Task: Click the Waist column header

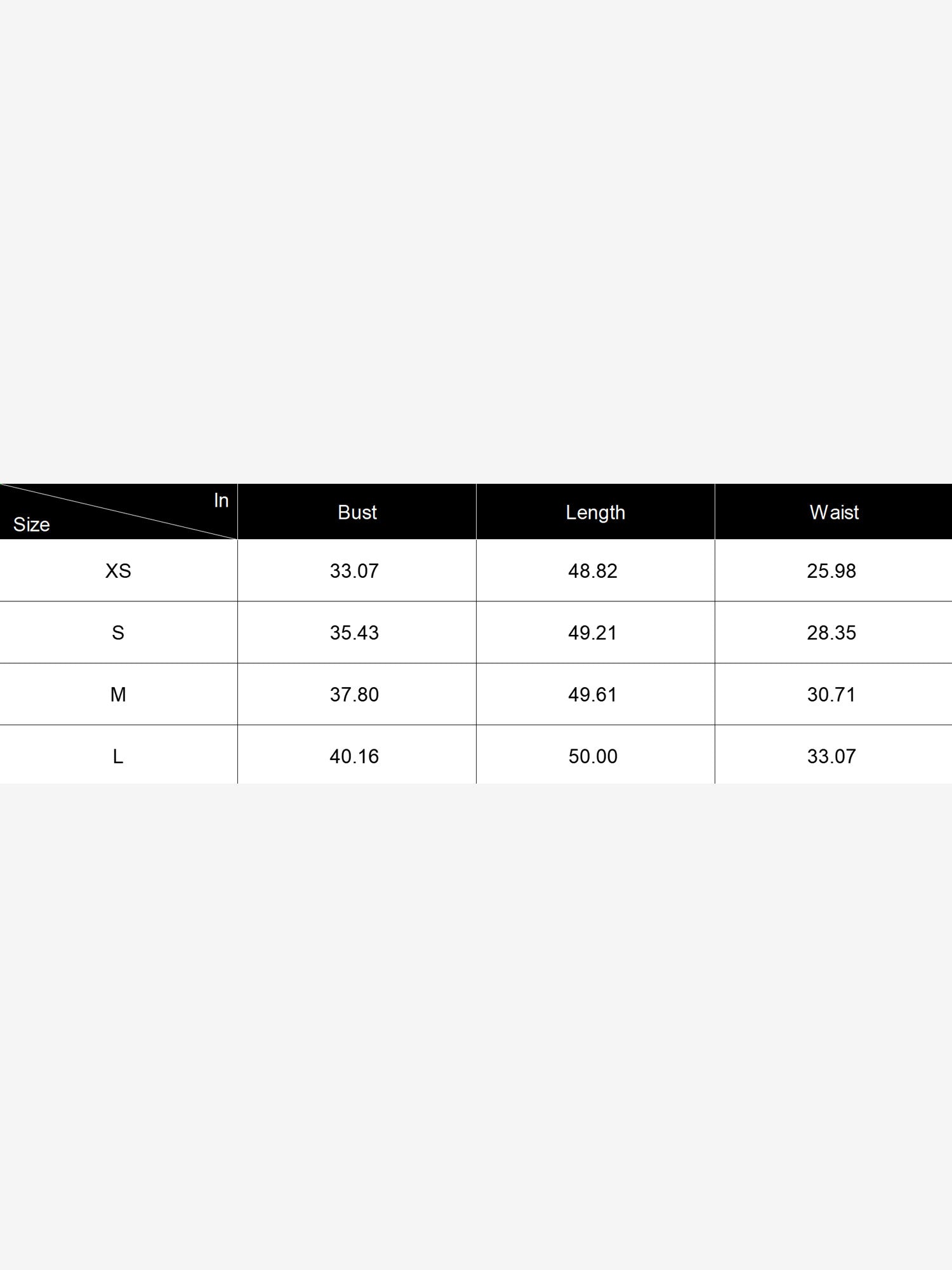Action: click(x=834, y=512)
